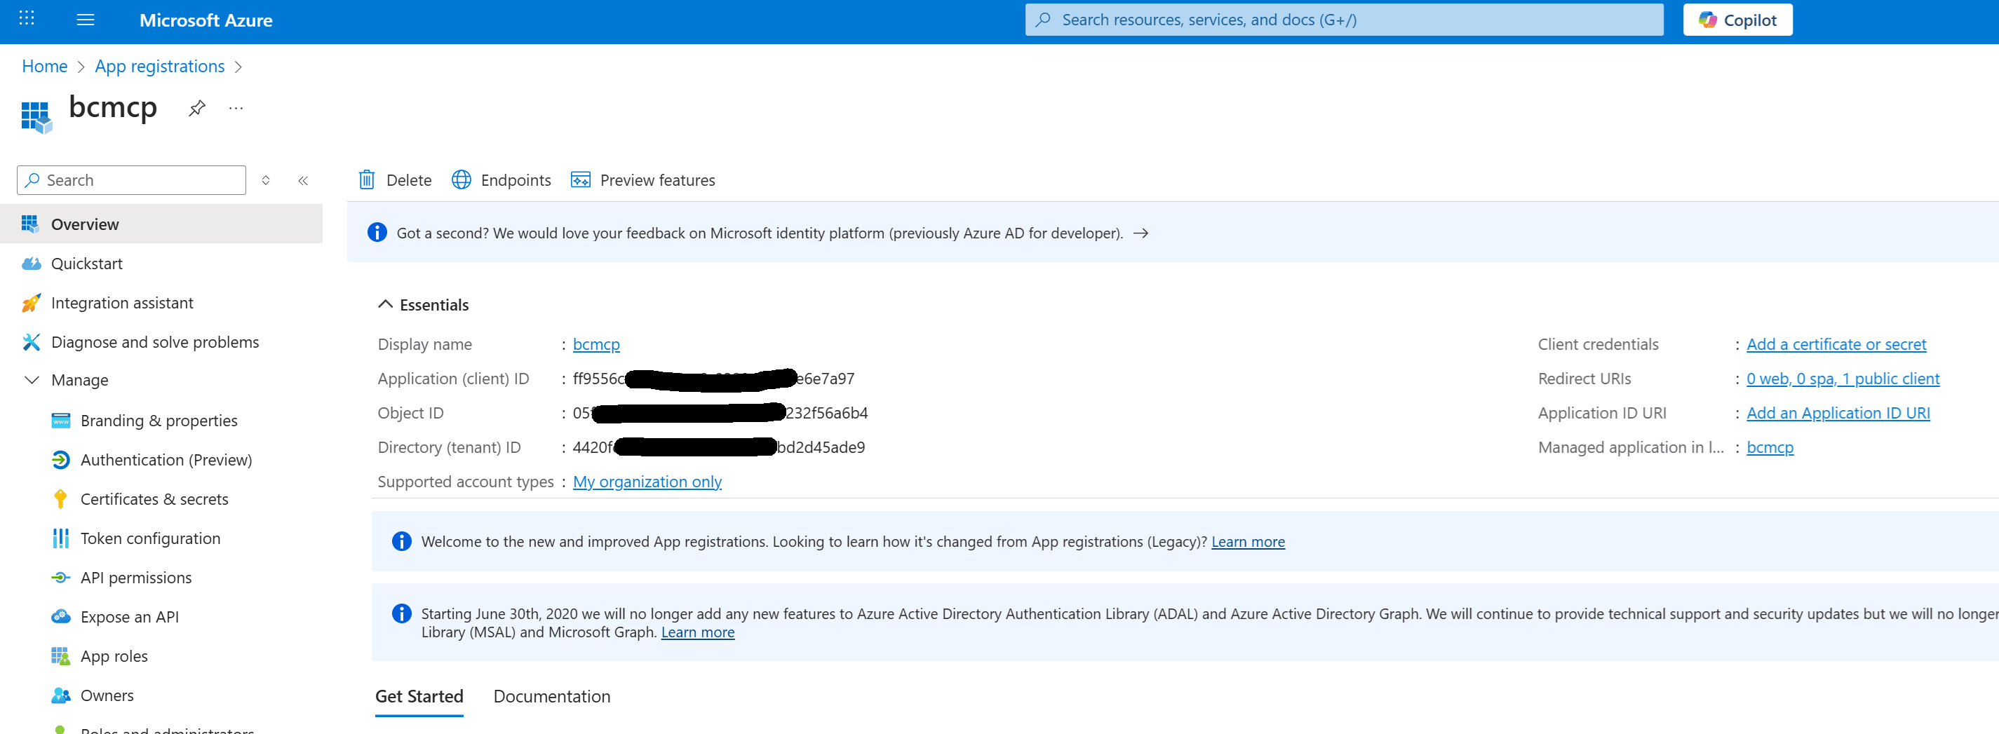Pin bcmcp to the dashboard
The width and height of the screenshot is (1999, 734).
pos(196,108)
